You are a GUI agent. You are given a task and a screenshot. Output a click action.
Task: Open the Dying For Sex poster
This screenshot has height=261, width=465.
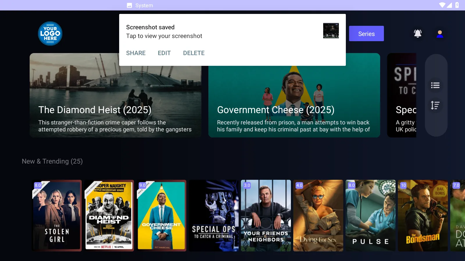[x=318, y=215]
